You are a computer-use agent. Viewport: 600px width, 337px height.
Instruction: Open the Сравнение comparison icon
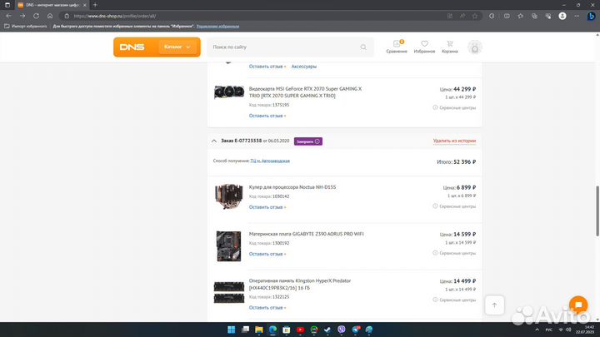[x=397, y=47]
